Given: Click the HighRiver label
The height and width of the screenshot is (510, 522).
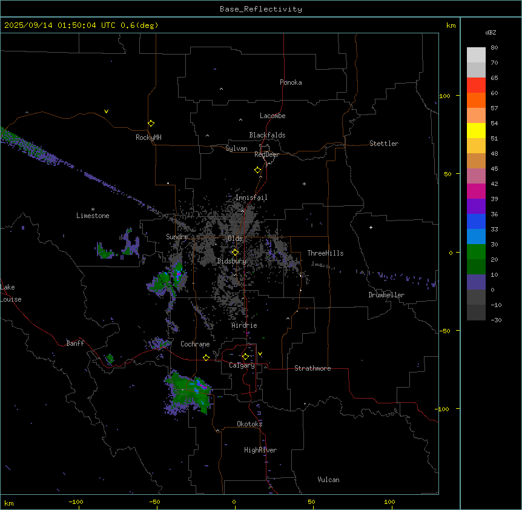Looking at the screenshot, I should tap(260, 450).
